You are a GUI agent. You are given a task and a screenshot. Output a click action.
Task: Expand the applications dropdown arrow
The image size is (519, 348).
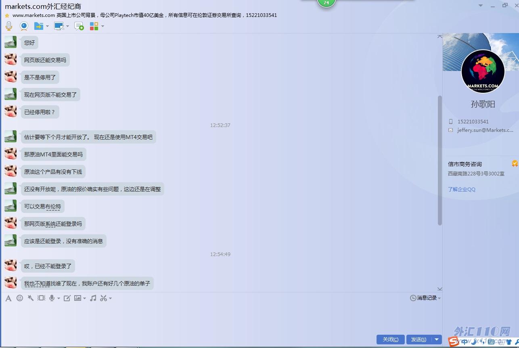coord(103,26)
